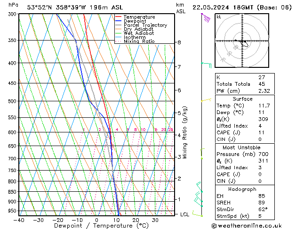Select the '300' pressure level label
The width and height of the screenshot is (296, 229).
coord(13,14)
